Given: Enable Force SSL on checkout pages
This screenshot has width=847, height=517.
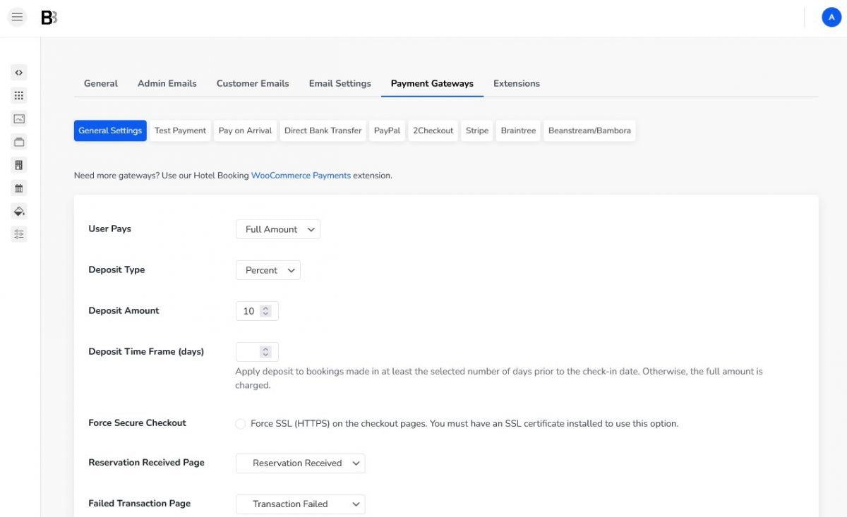Looking at the screenshot, I should point(240,423).
